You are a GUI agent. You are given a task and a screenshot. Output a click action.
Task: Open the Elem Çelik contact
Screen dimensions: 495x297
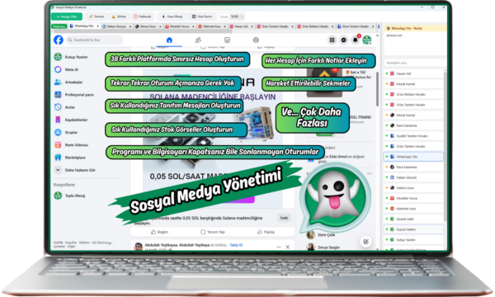coord(322,235)
